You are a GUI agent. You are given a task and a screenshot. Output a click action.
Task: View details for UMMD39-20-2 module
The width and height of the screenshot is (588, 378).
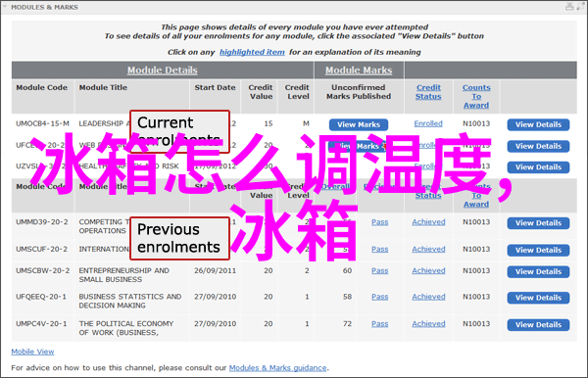pyautogui.click(x=538, y=223)
